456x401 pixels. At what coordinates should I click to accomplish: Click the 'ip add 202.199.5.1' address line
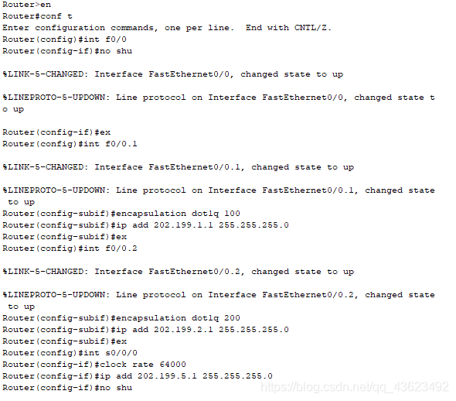[x=138, y=376]
